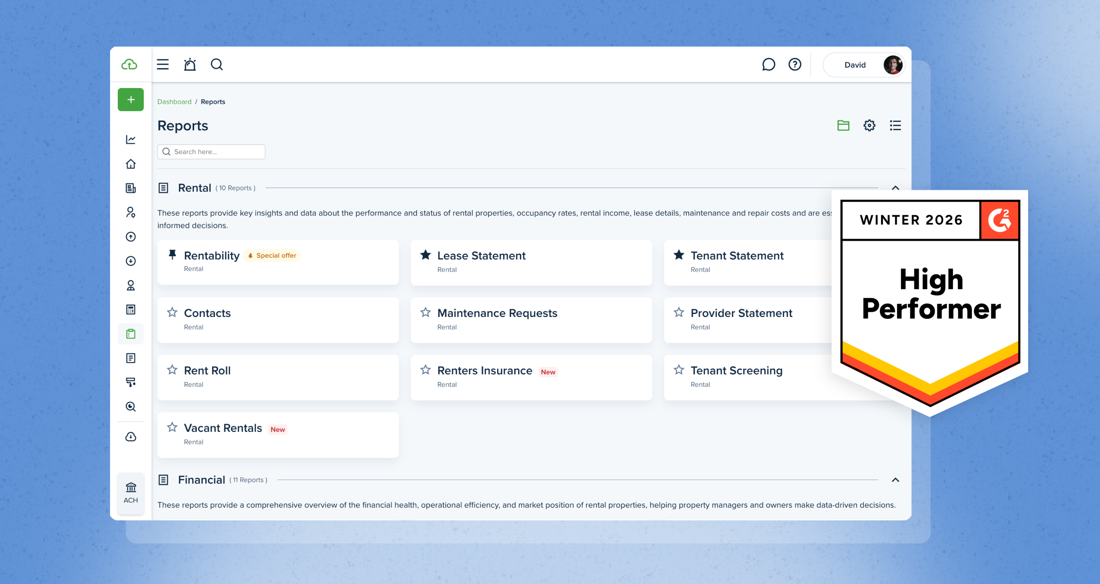1100x584 pixels.
Task: Go to Dashboard breadcrumb link
Action: (175, 102)
